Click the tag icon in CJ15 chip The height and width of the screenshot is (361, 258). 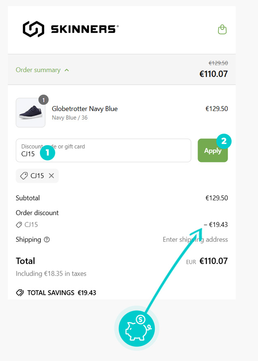tap(24, 176)
